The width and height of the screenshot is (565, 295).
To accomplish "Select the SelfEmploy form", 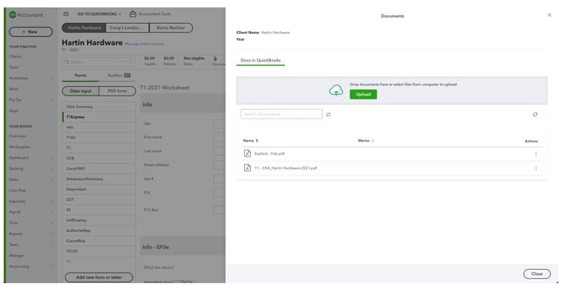I will tap(99, 220).
